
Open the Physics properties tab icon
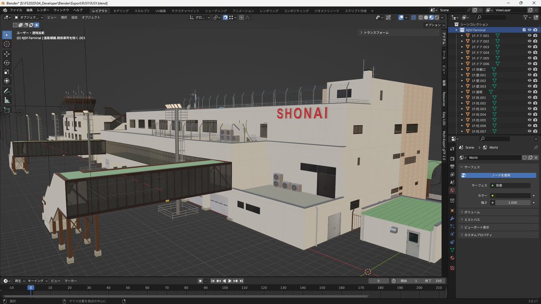pyautogui.click(x=452, y=234)
